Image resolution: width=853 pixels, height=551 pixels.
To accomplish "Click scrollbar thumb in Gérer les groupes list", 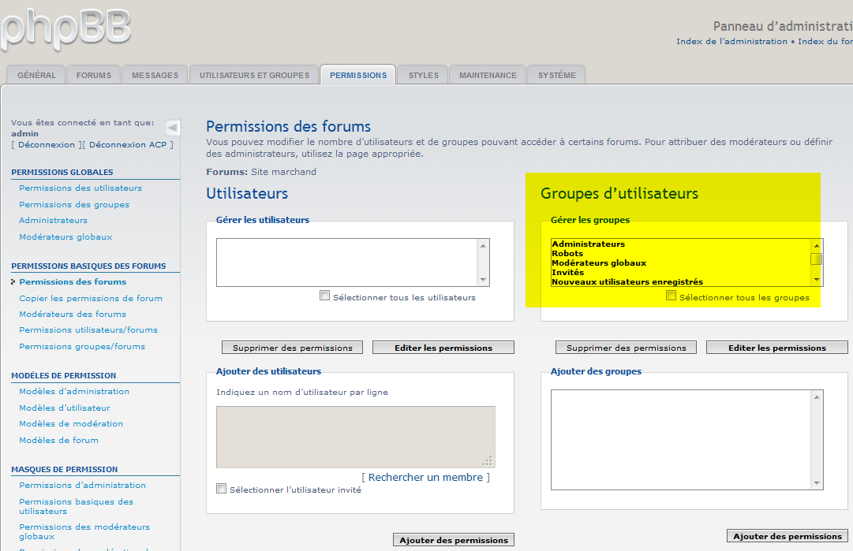I will 816,259.
